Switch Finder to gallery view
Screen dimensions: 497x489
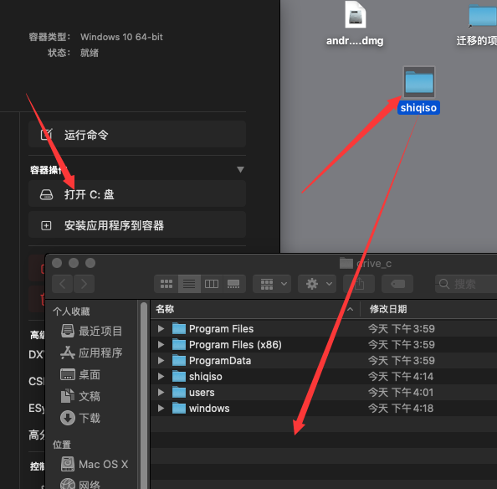(234, 284)
